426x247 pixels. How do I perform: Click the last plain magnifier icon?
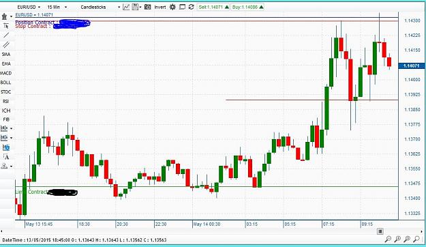tap(416, 239)
